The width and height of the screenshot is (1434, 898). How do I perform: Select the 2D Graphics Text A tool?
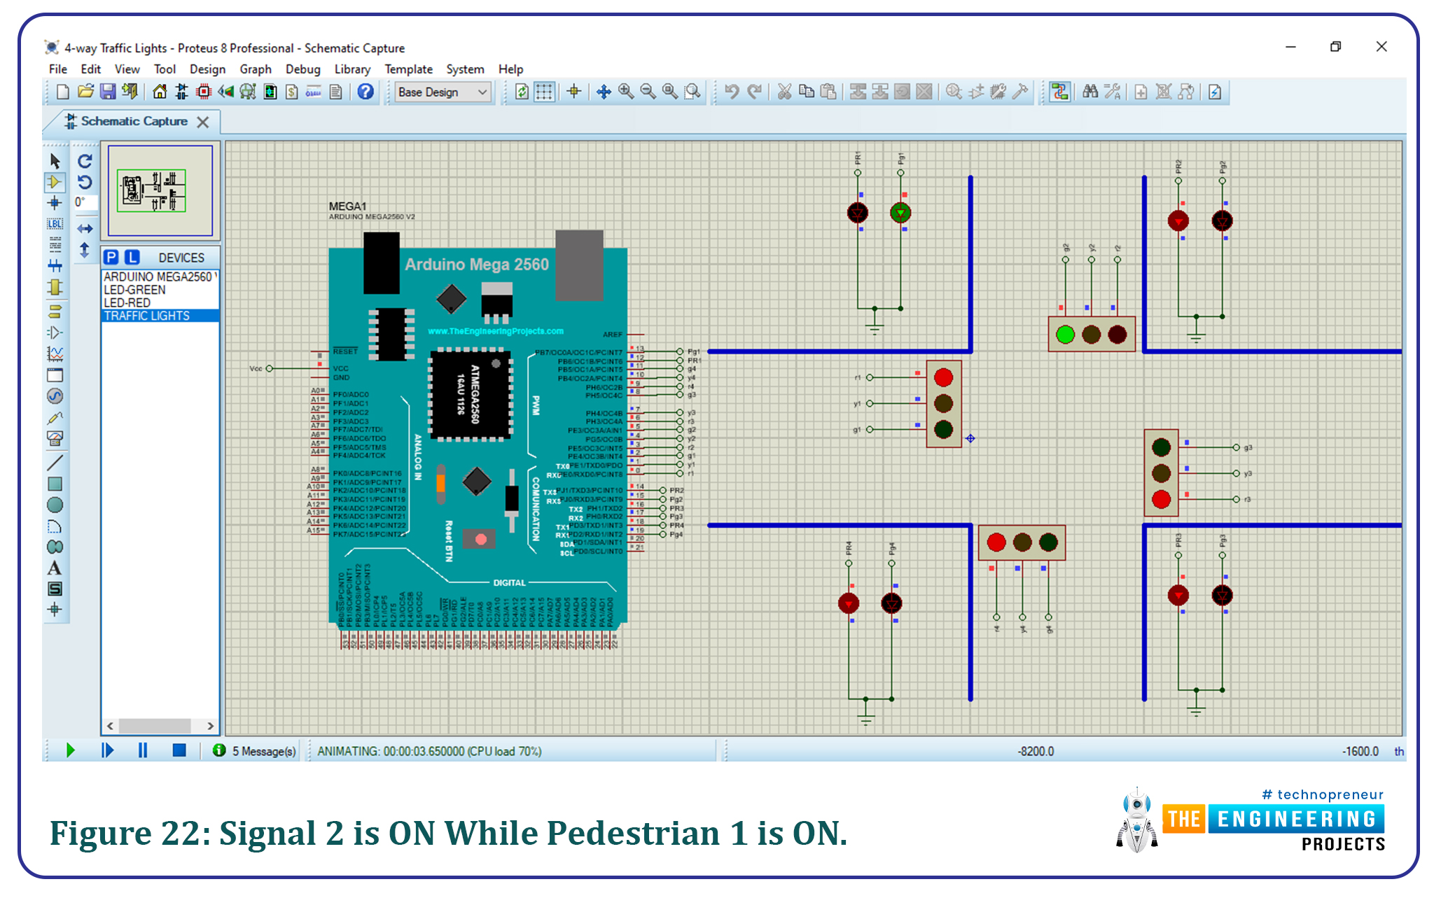[55, 568]
